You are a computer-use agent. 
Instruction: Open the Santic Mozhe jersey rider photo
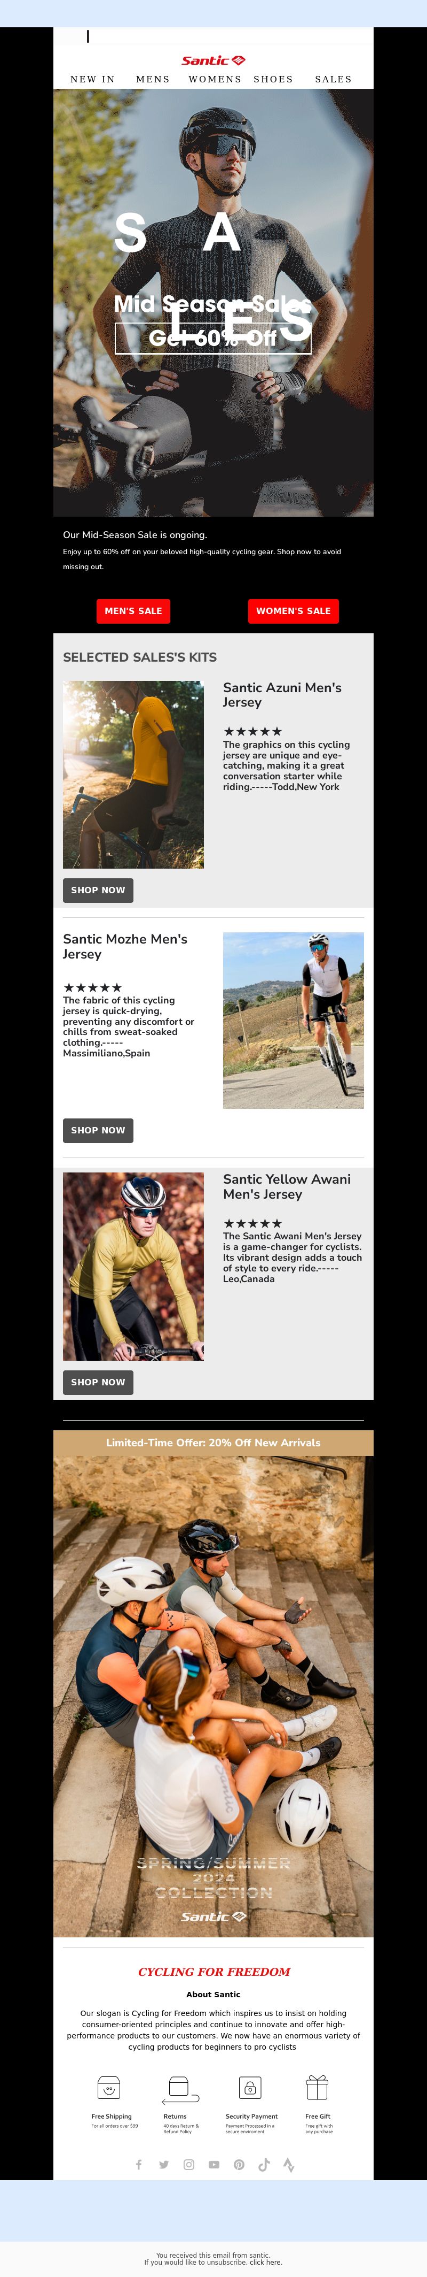(x=294, y=1020)
